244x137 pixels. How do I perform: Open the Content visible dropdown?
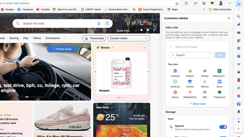pos(129,38)
